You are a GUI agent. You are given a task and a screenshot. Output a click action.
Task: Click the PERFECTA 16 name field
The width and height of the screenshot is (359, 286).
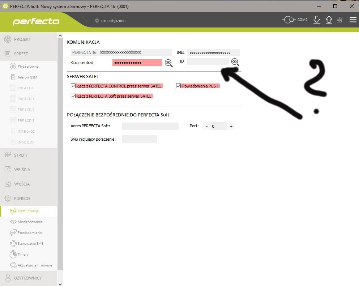click(121, 52)
